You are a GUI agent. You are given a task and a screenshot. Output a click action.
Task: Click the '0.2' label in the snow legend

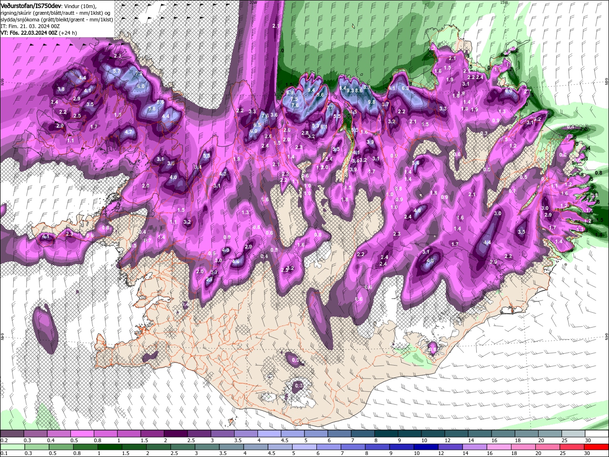tap(4, 440)
